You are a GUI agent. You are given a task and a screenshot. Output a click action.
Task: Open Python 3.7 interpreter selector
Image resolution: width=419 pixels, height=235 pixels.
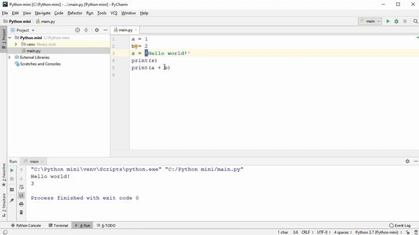click(x=378, y=232)
